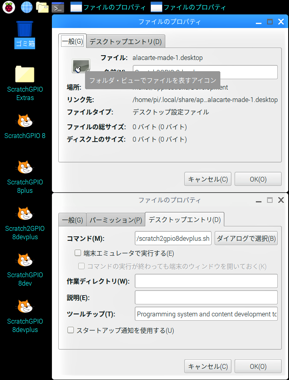Enable 端末エミュレータで実行する(E) checkbox
Image resolution: width=289 pixels, height=380 pixels.
point(77,253)
